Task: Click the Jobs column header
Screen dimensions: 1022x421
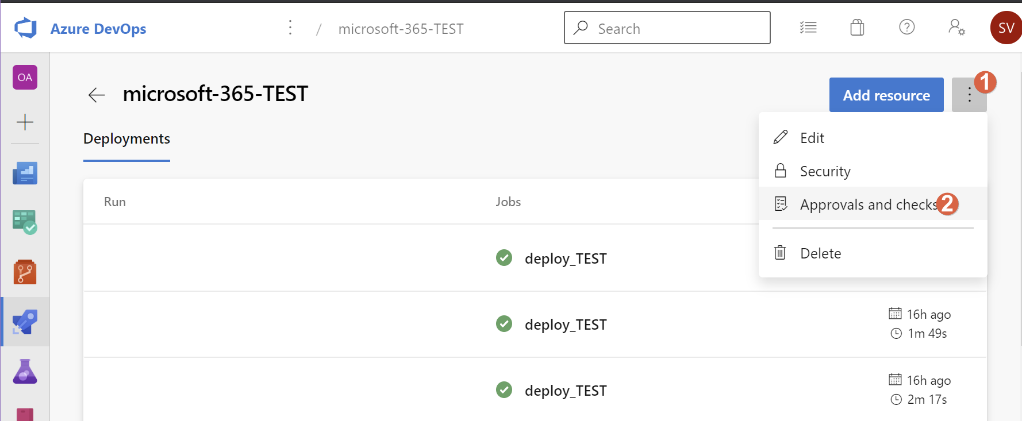Action: [508, 202]
